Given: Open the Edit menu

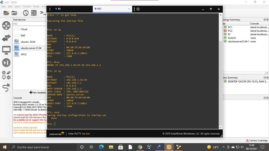Looking at the screenshot, I should click(x=10, y=6).
